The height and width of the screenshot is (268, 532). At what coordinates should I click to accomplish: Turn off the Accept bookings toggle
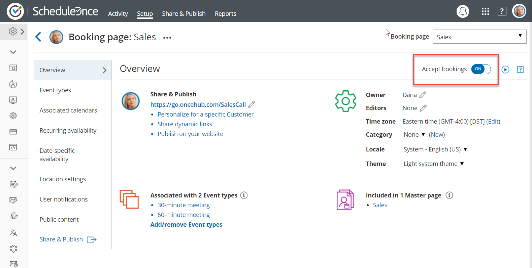coord(481,69)
